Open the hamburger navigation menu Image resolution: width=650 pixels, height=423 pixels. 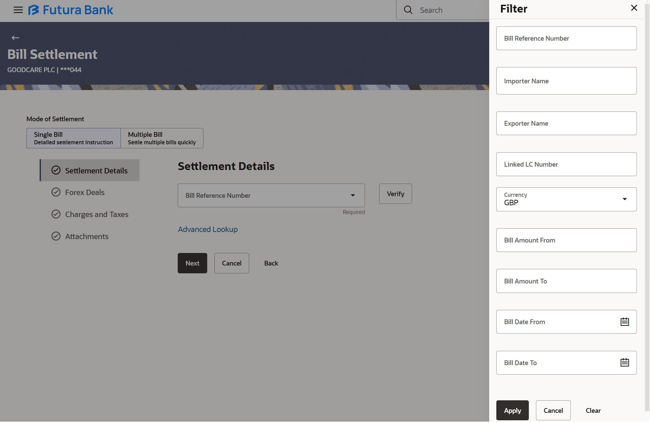click(x=18, y=10)
